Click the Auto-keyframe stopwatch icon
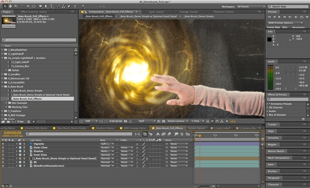This screenshot has height=188, width=310. 182,134
